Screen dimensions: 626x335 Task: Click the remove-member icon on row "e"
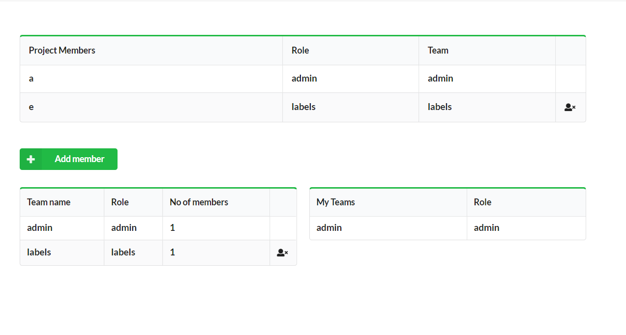coord(569,107)
